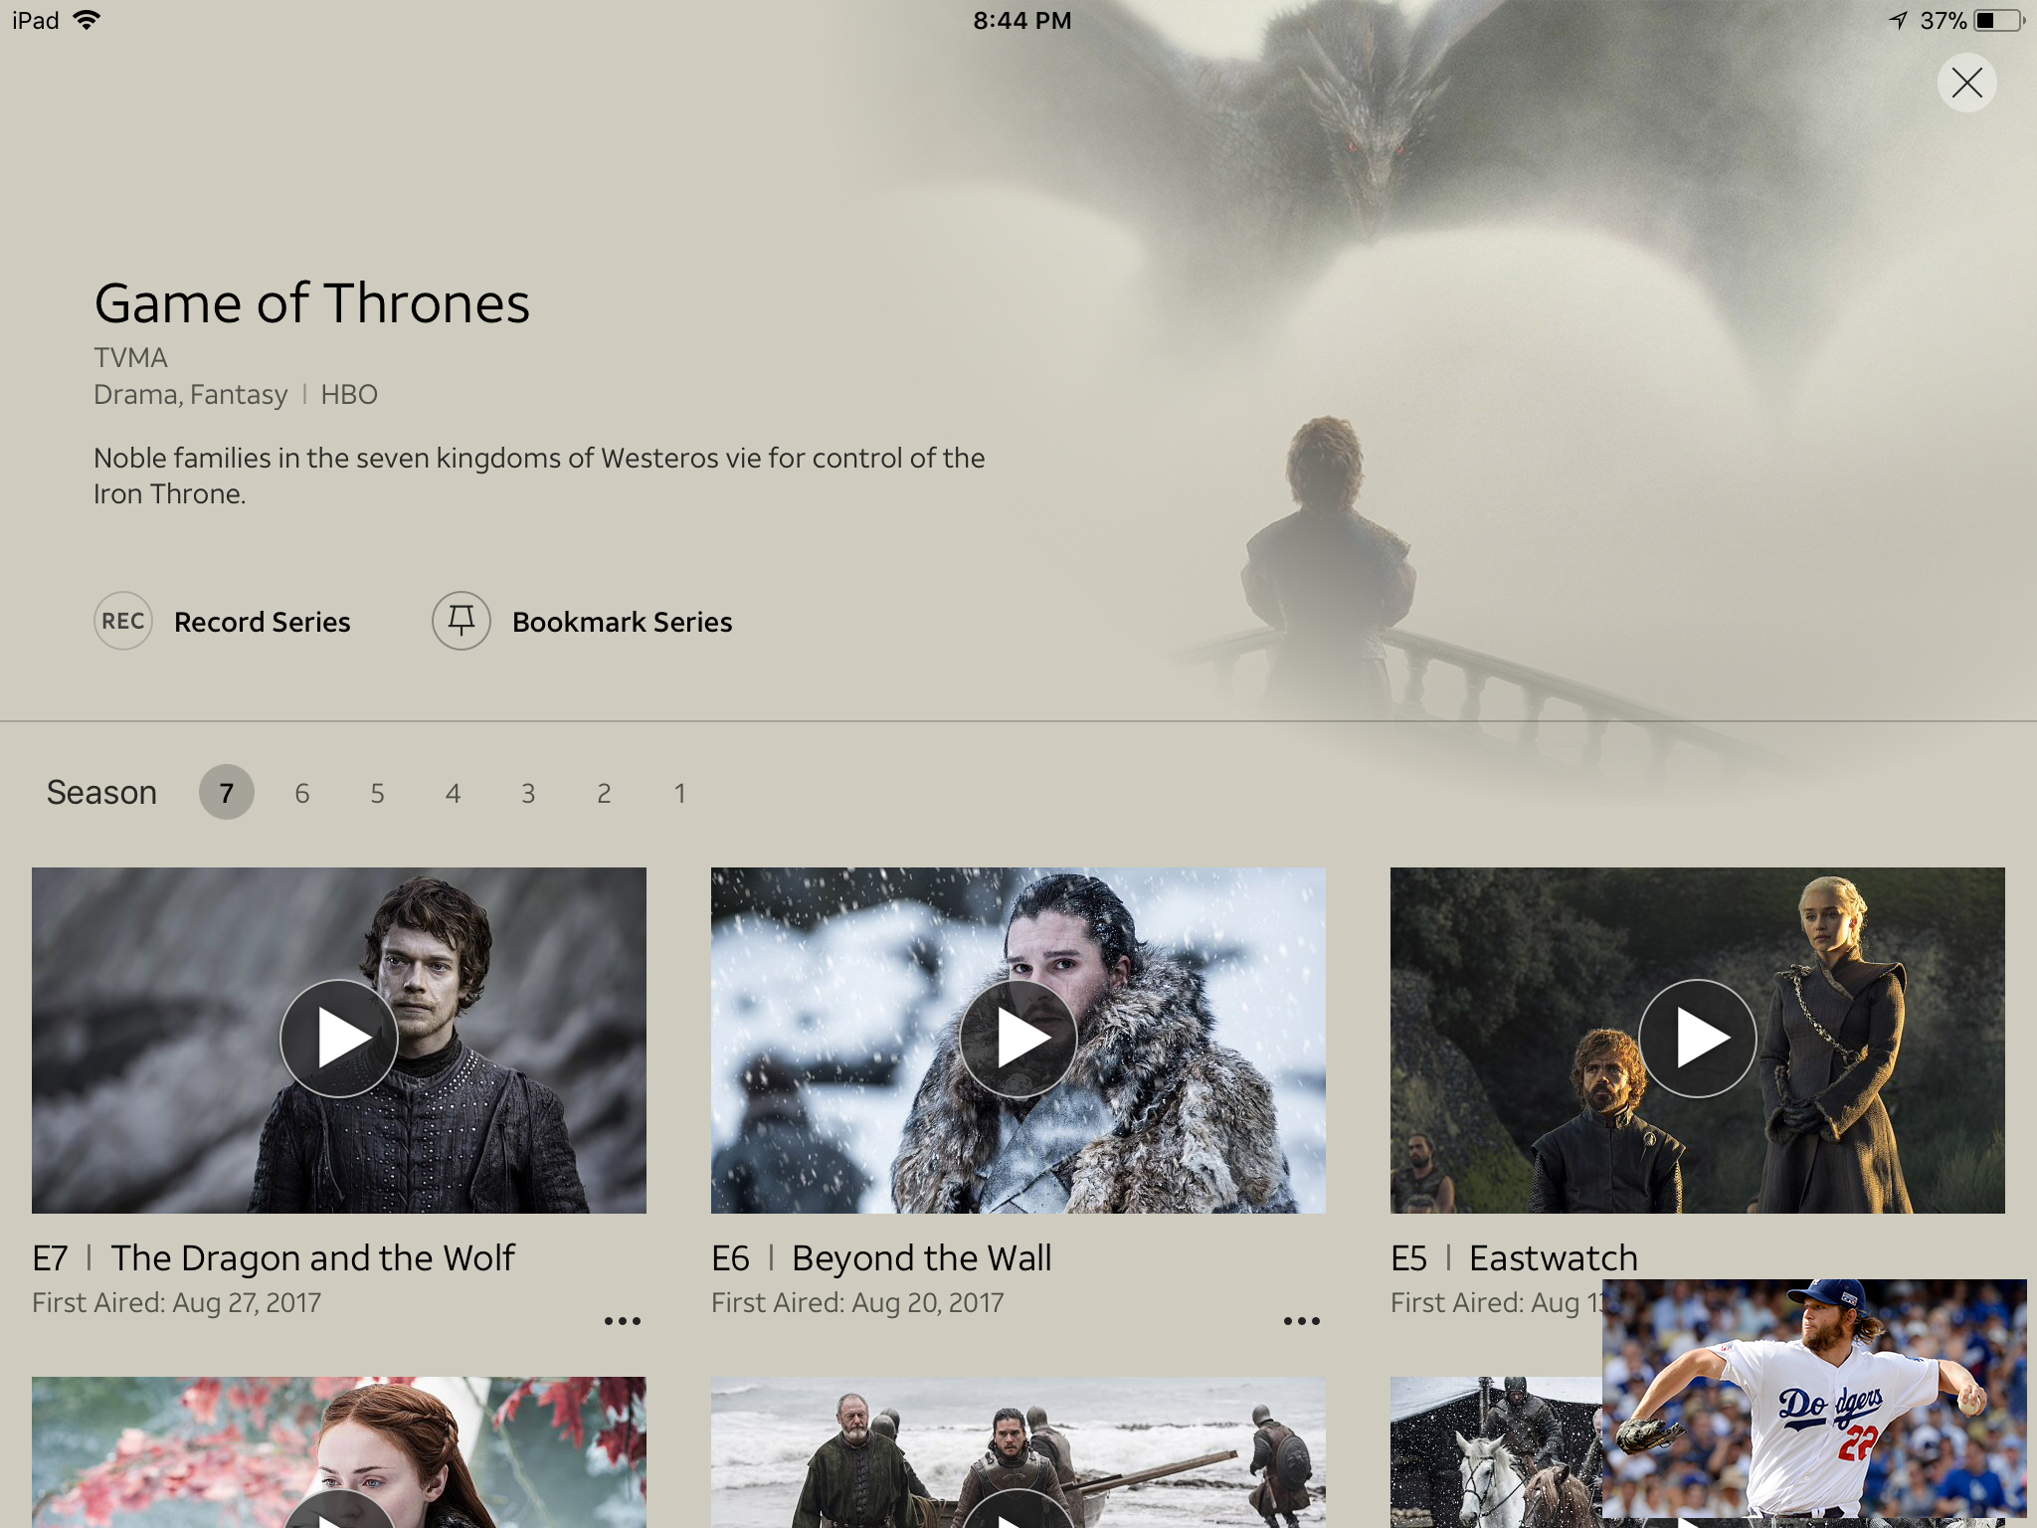The image size is (2037, 1528).
Task: Select Season 4 tab
Action: (x=453, y=793)
